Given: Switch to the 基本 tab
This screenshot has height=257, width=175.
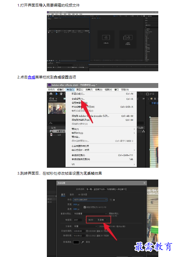Looking at the screenshot, I should point(63,195).
